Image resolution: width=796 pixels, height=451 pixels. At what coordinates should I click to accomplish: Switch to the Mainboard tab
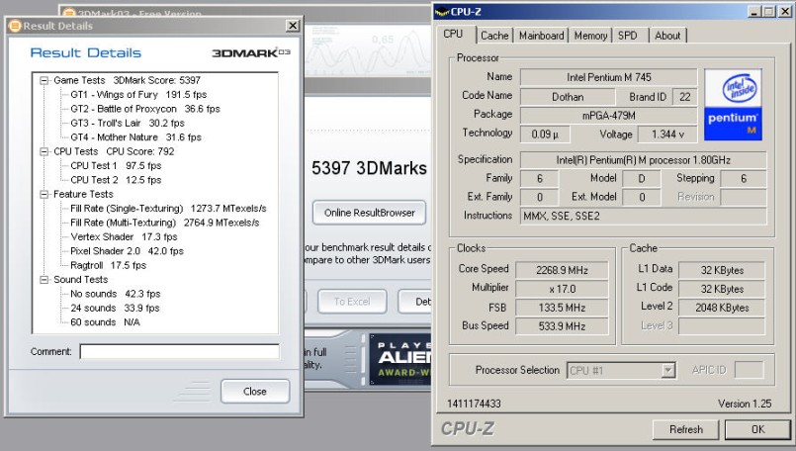click(541, 36)
